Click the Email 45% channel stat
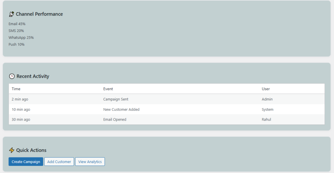Image resolution: width=334 pixels, height=173 pixels. coord(17,24)
